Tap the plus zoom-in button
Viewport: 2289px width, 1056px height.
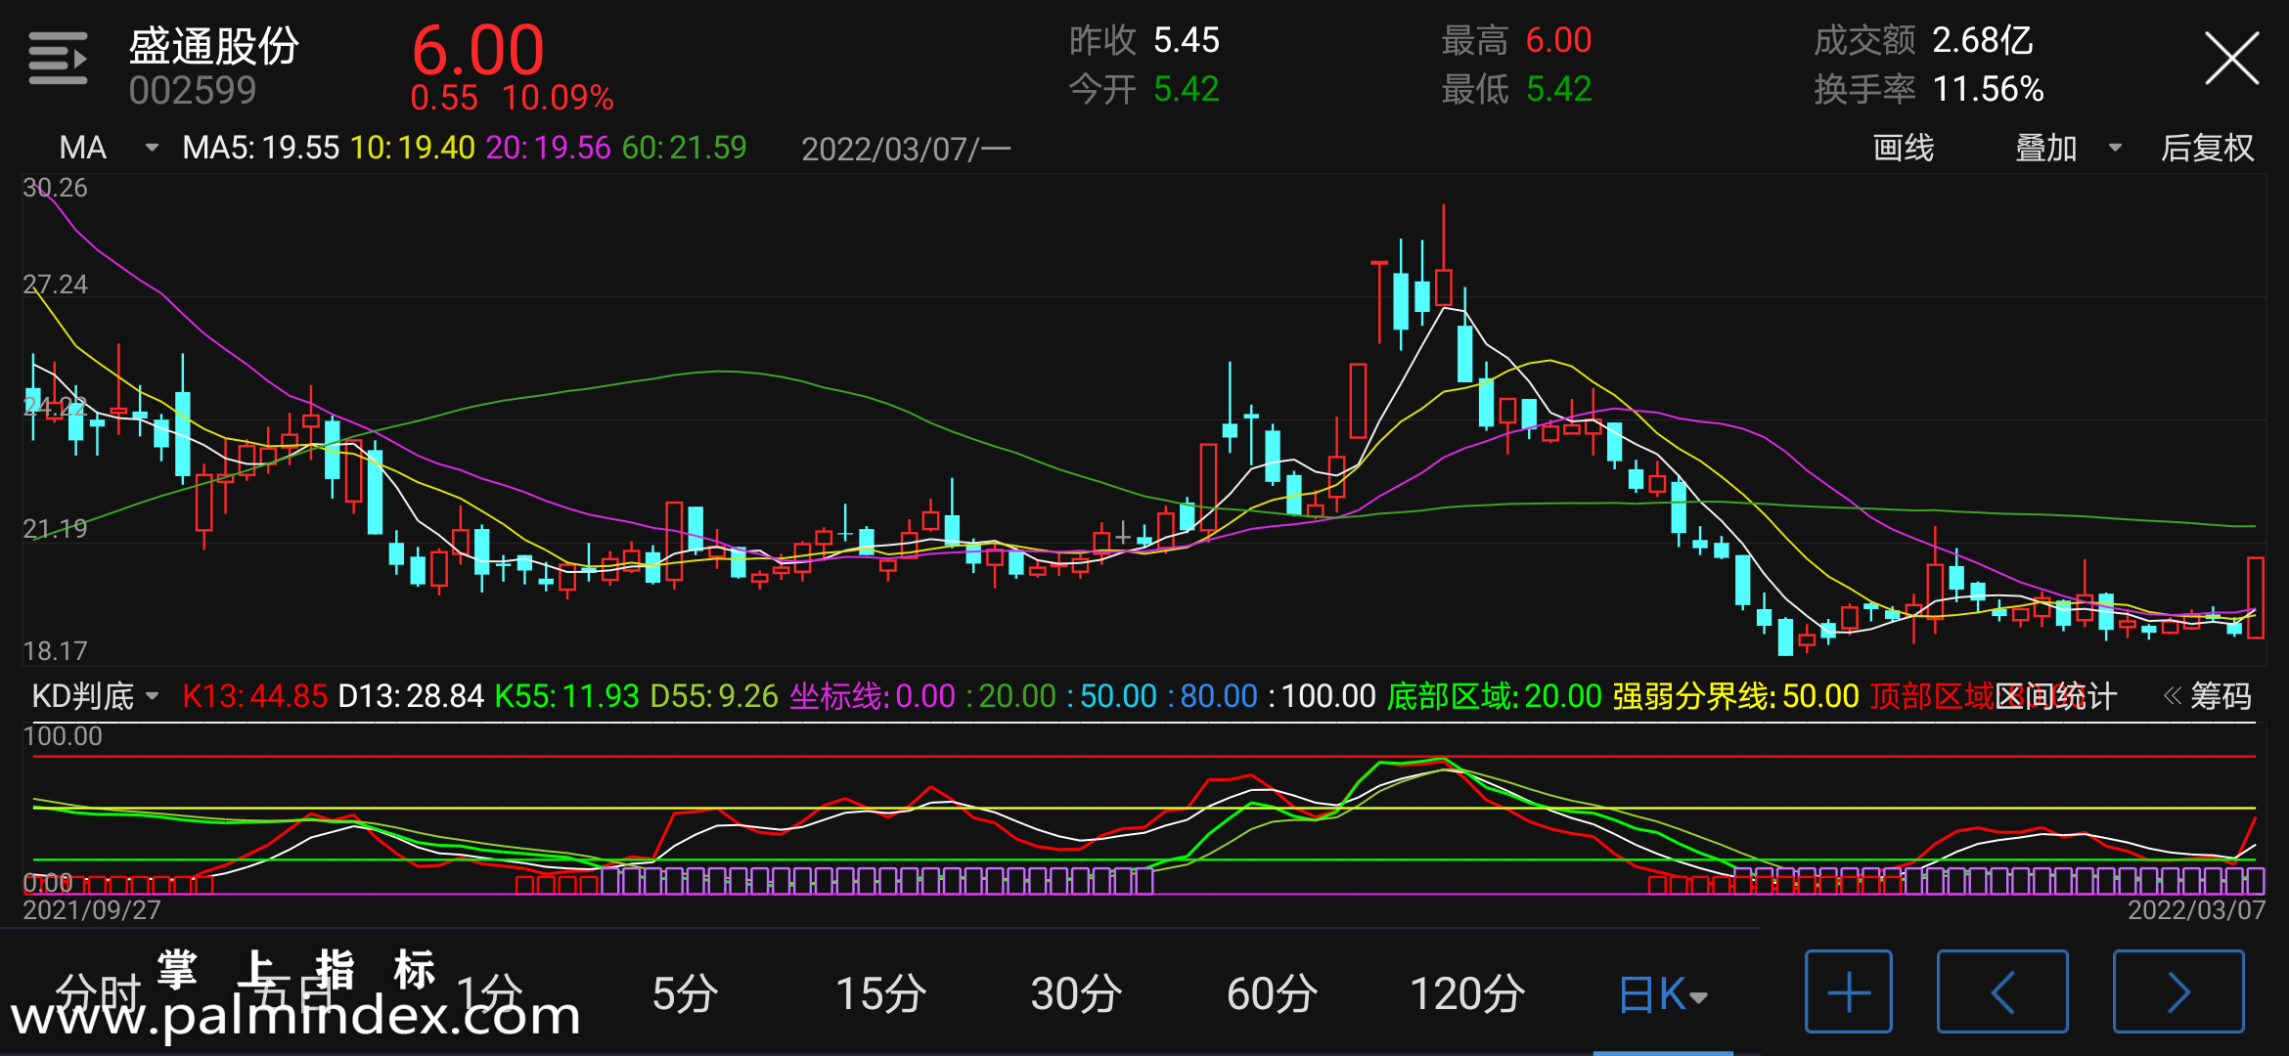tap(1848, 991)
